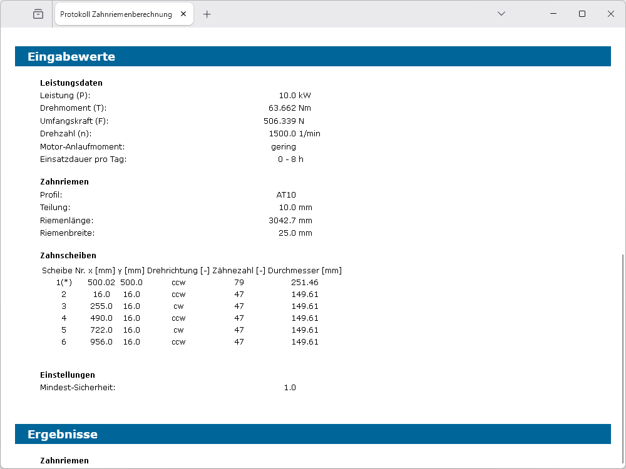Click the Mindest-Sicherheit value 1.0
The height and width of the screenshot is (469, 626).
click(x=290, y=387)
